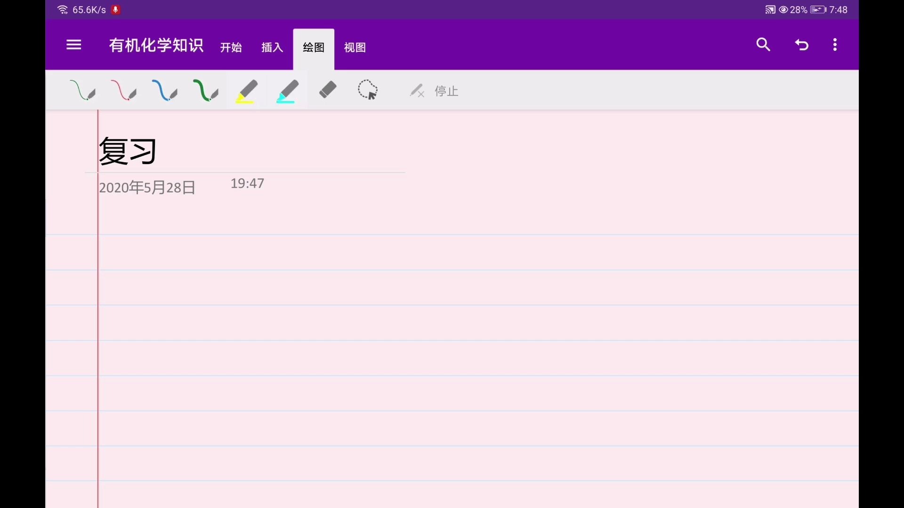Tap the battery status icon

pos(818,9)
